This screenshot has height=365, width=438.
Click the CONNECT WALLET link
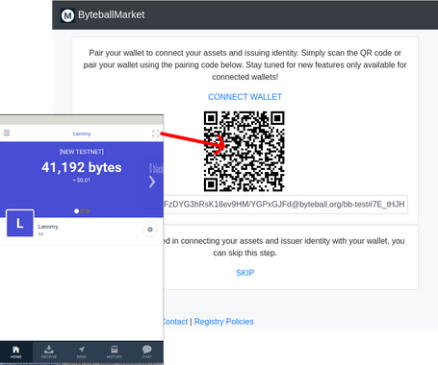click(x=245, y=97)
